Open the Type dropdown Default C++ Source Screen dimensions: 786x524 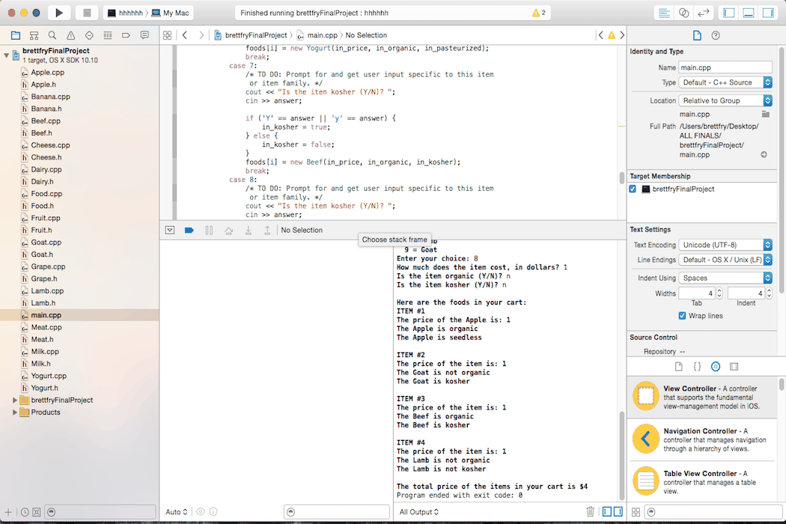click(725, 82)
